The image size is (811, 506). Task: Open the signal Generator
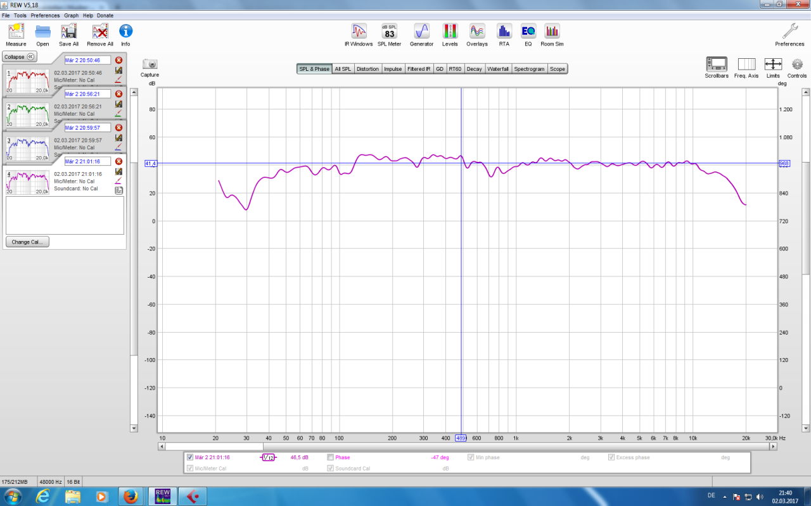coord(421,35)
